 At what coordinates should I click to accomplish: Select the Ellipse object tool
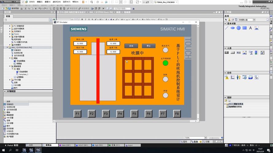233,28
